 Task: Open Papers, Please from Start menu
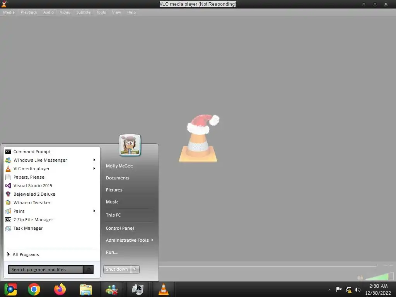click(x=52, y=177)
